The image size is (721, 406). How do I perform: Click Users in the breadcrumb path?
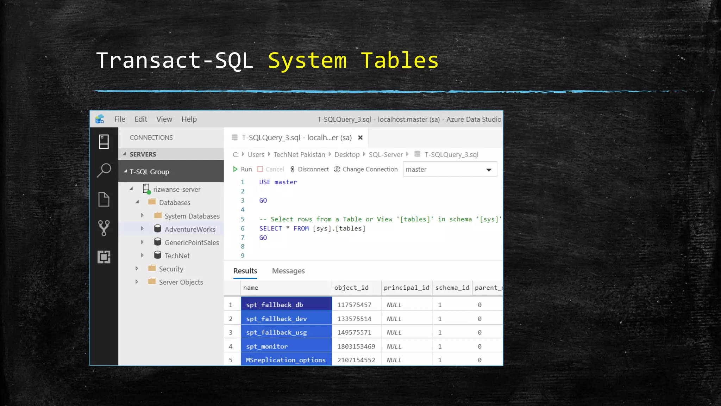point(256,155)
